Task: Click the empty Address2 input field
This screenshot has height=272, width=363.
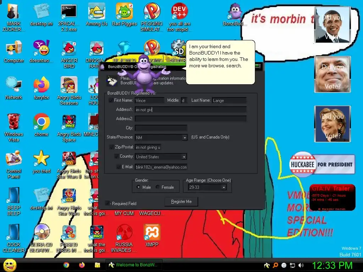Action: point(190,119)
